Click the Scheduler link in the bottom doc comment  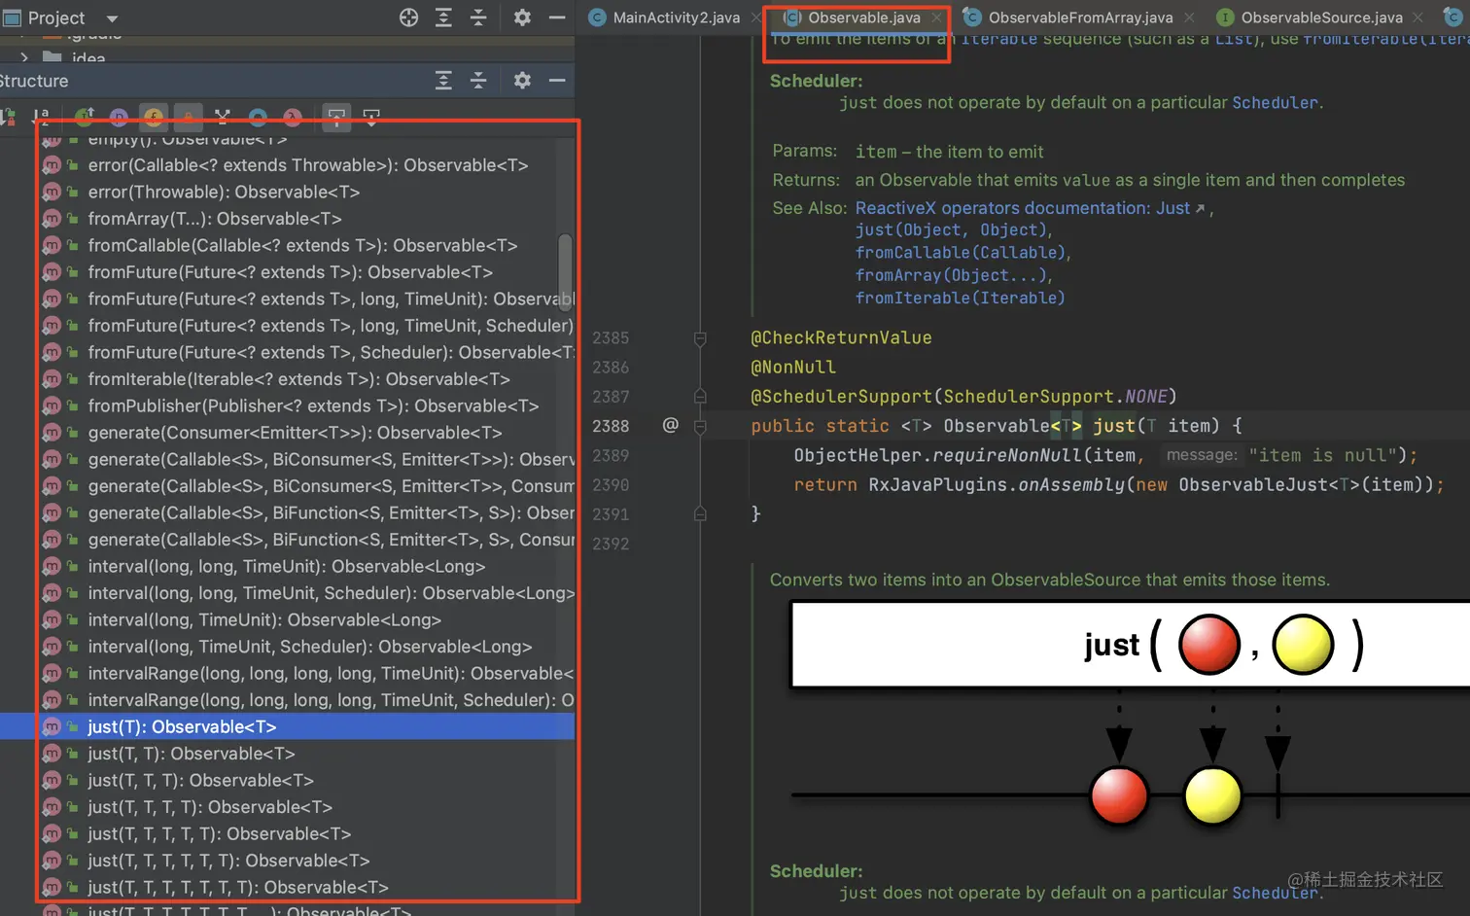click(x=1275, y=893)
